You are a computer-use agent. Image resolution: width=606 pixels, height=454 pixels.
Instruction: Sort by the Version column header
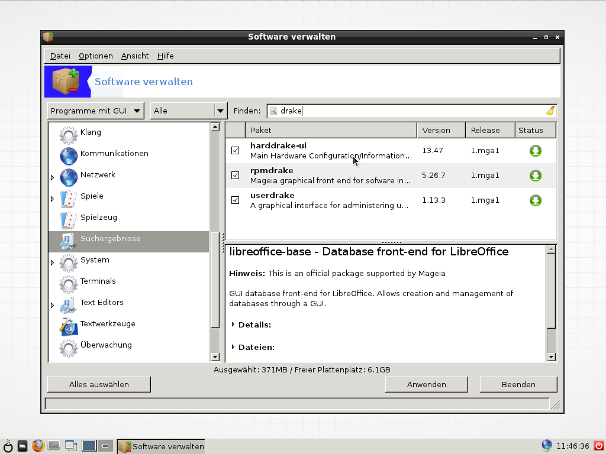pos(441,130)
